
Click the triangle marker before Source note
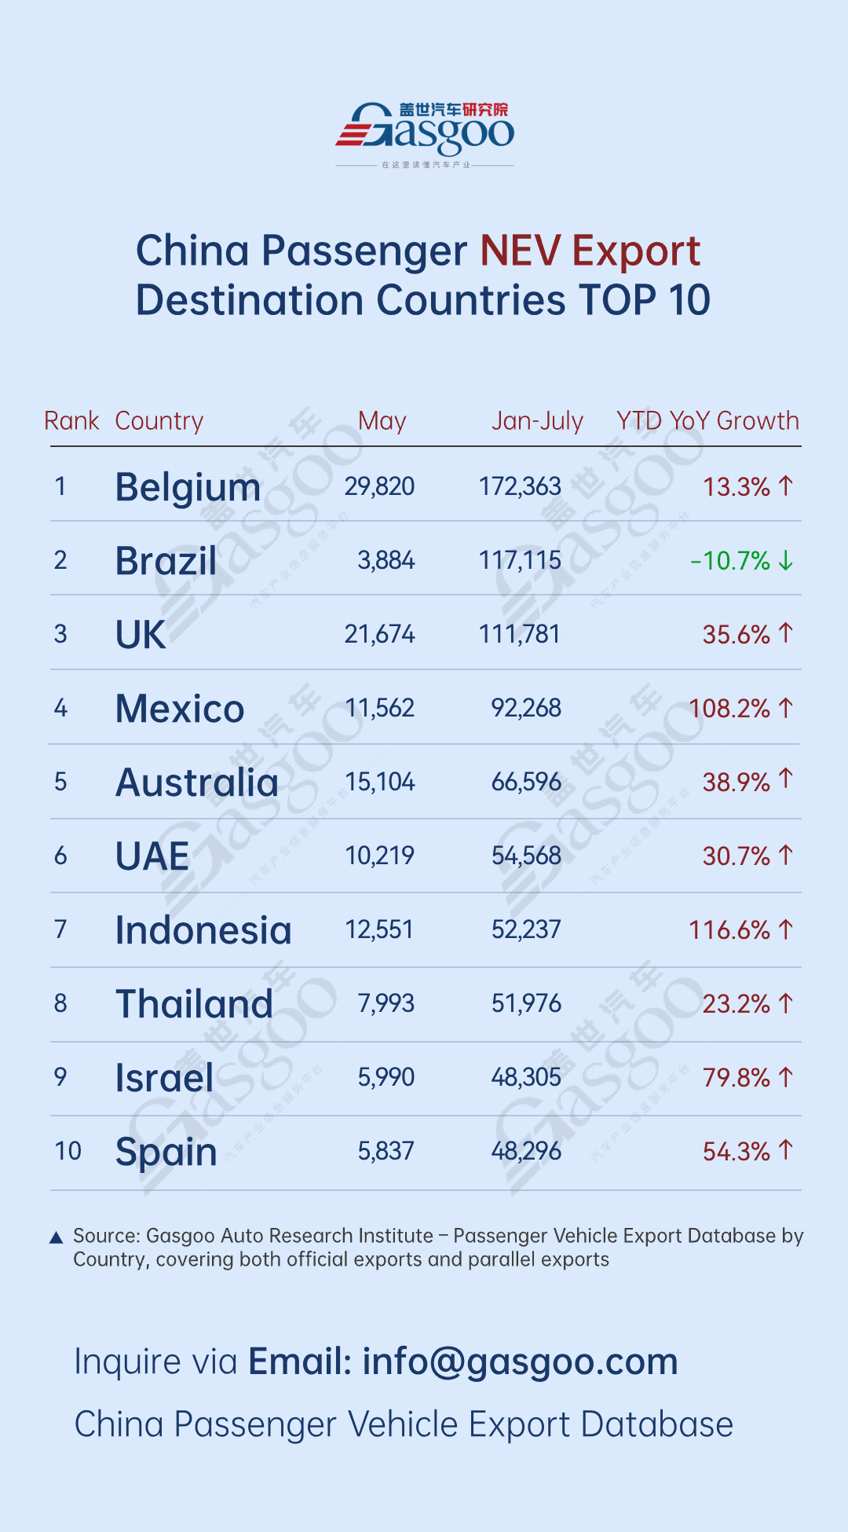tap(57, 1238)
